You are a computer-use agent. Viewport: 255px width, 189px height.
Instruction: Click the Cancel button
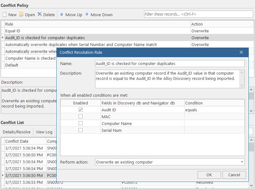pos(234,175)
